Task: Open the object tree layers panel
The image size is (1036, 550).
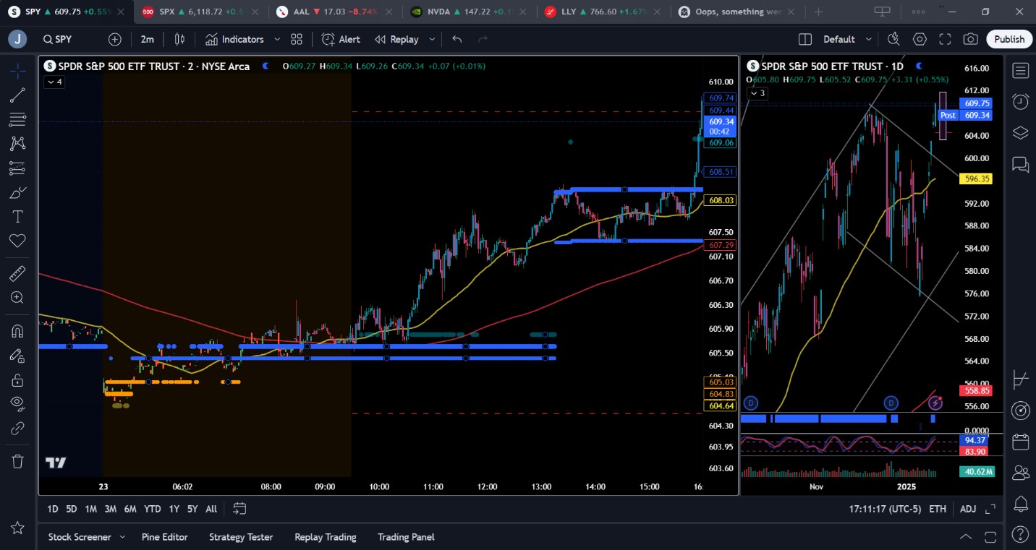Action: (1021, 133)
